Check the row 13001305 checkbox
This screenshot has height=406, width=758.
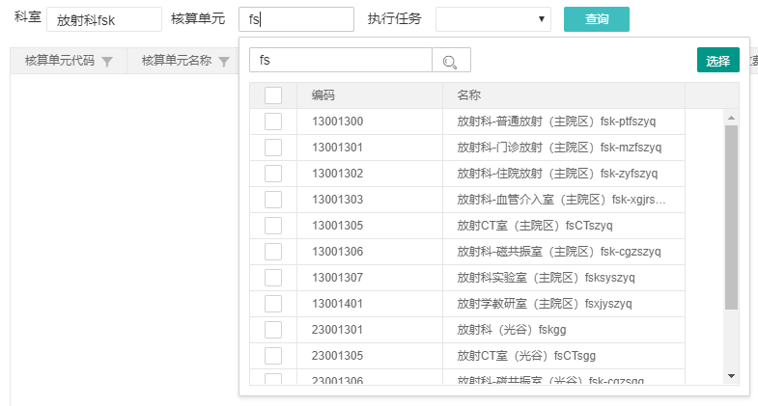coord(273,226)
